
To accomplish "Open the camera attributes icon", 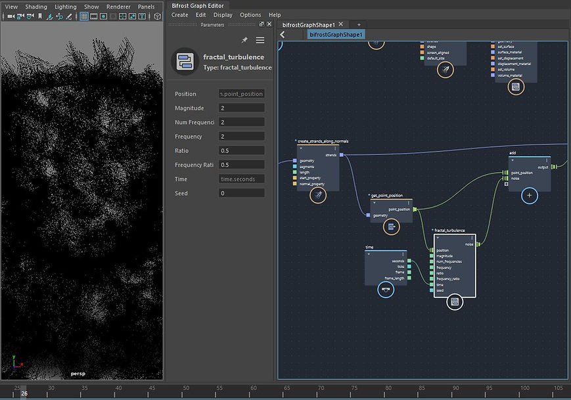I will point(30,16).
